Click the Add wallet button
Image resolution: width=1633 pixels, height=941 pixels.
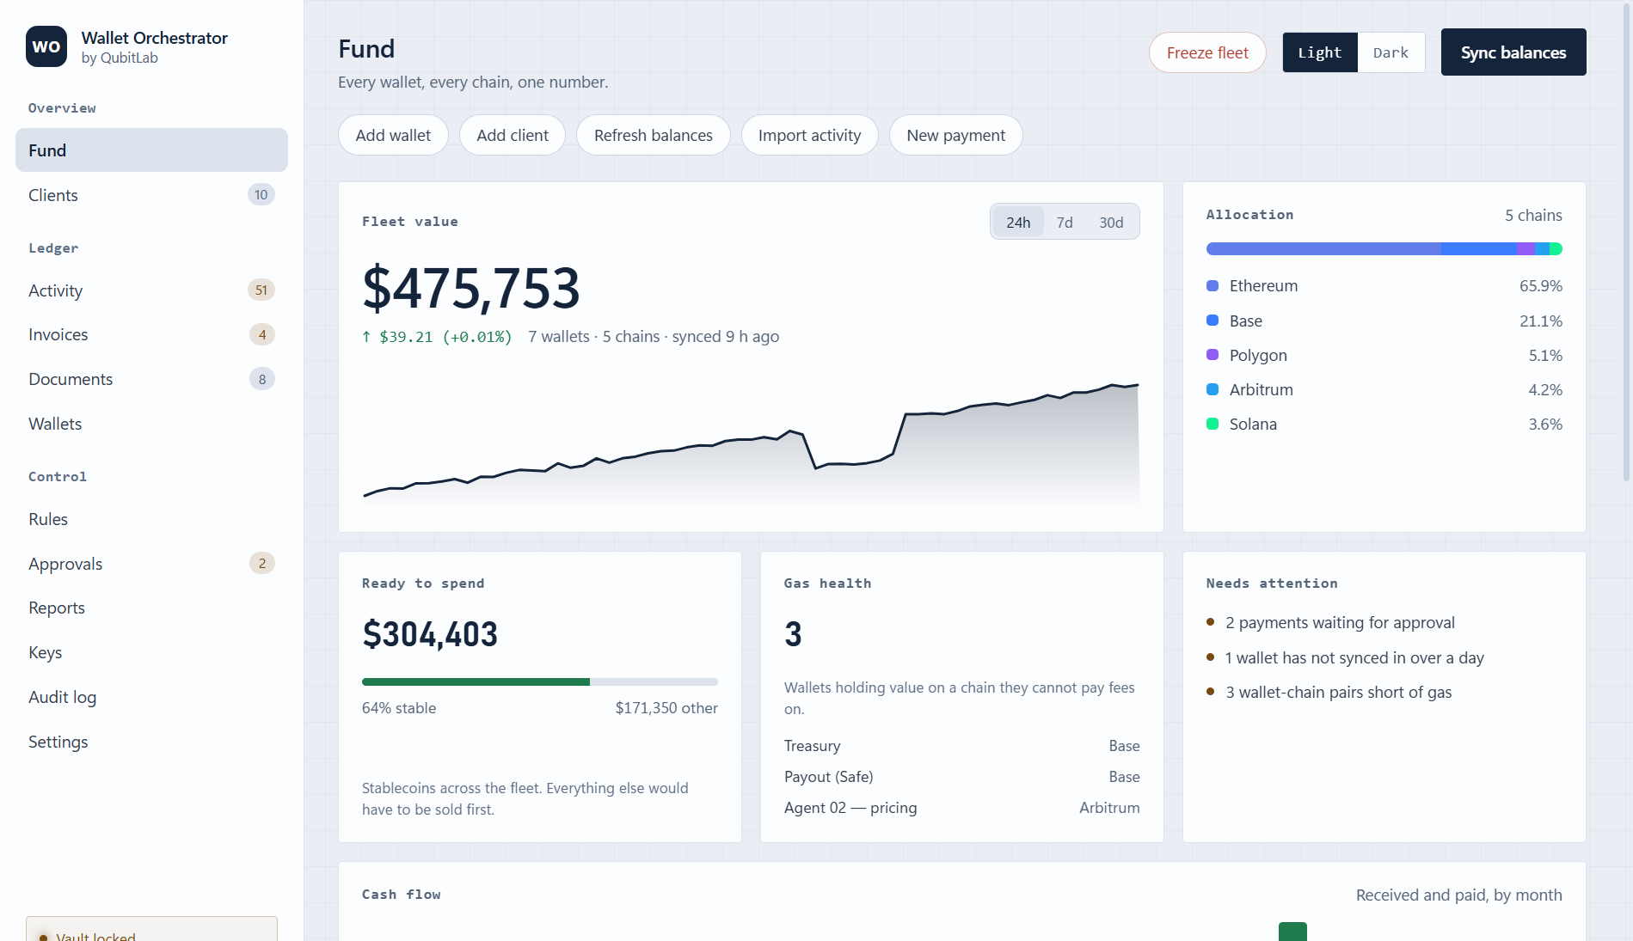(x=393, y=135)
